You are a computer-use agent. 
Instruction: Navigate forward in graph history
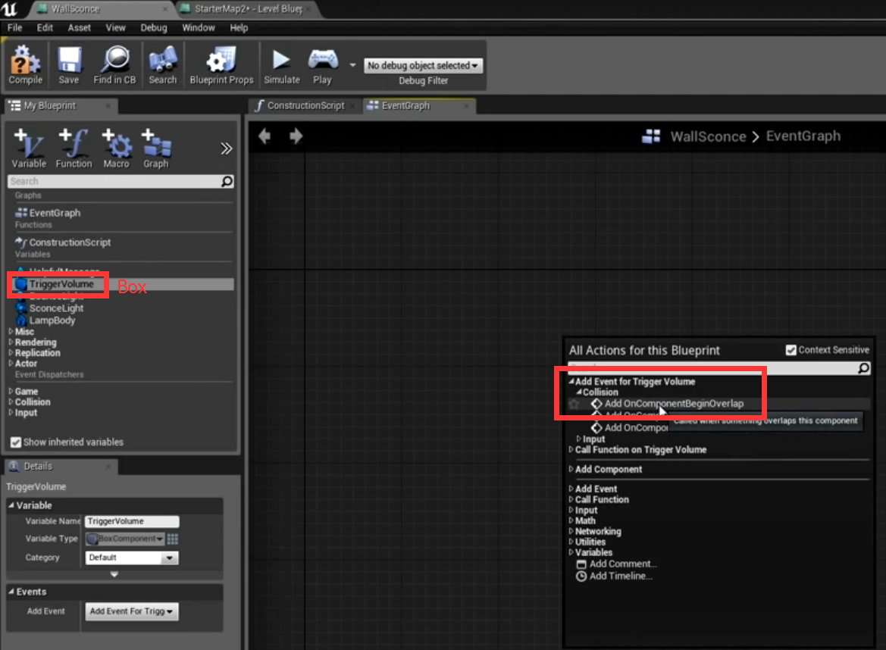pyautogui.click(x=296, y=136)
